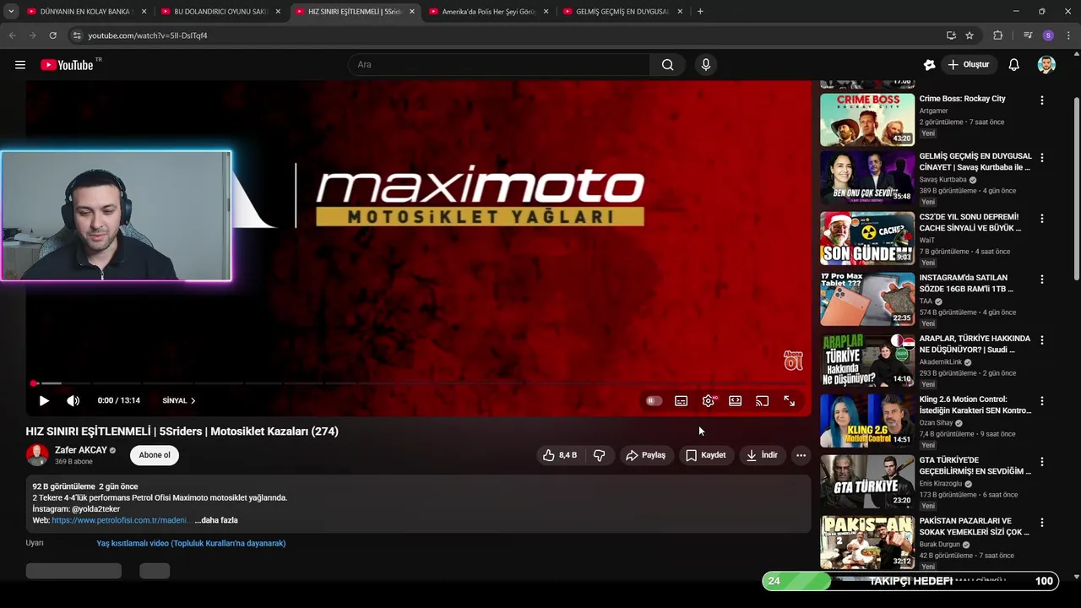Open a new browser tab
This screenshot has height=608, width=1081.
pyautogui.click(x=700, y=12)
